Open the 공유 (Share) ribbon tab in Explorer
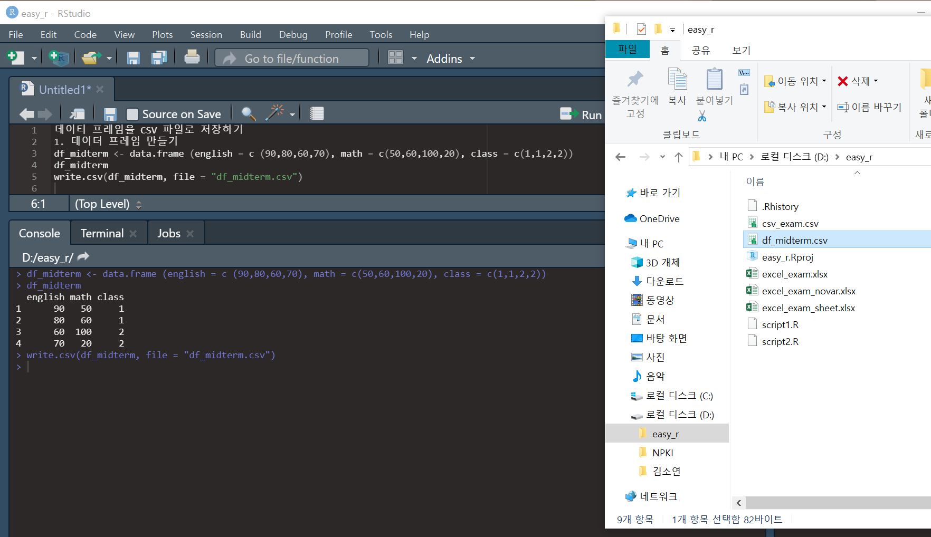Viewport: 931px width, 537px height. (x=701, y=50)
